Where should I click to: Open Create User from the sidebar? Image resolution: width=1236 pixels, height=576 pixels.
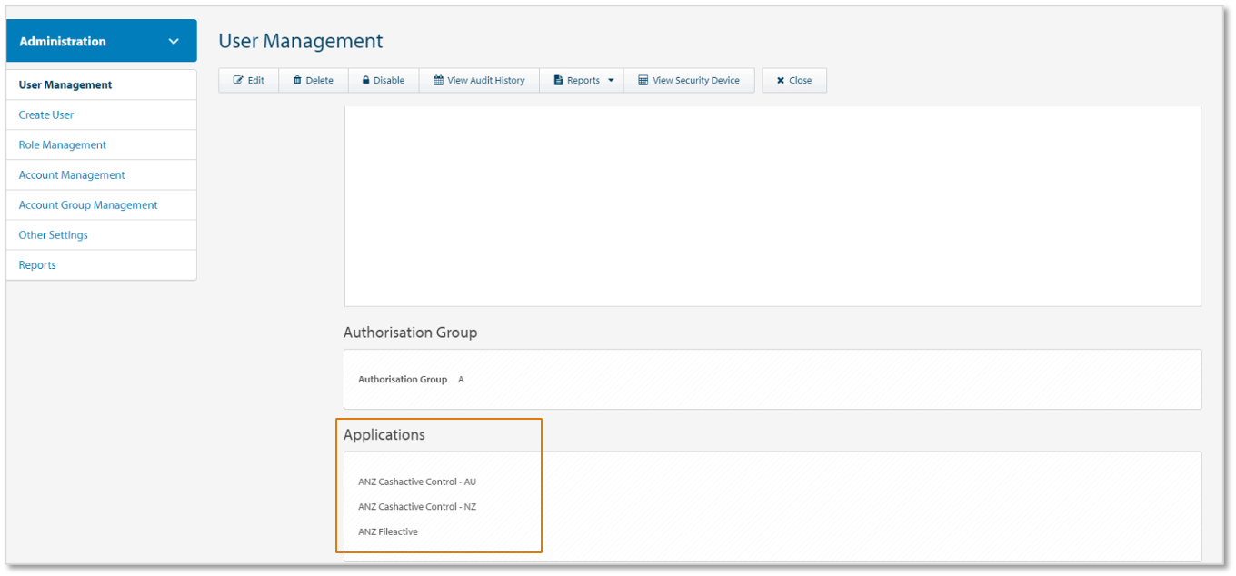click(101, 114)
